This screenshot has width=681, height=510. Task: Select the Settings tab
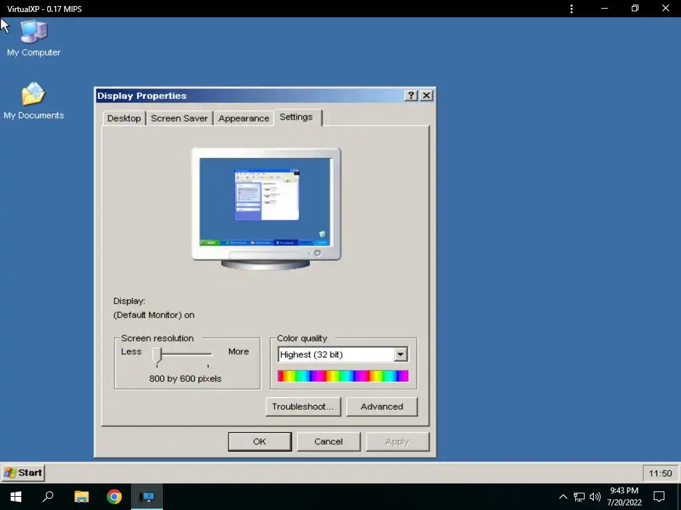297,117
